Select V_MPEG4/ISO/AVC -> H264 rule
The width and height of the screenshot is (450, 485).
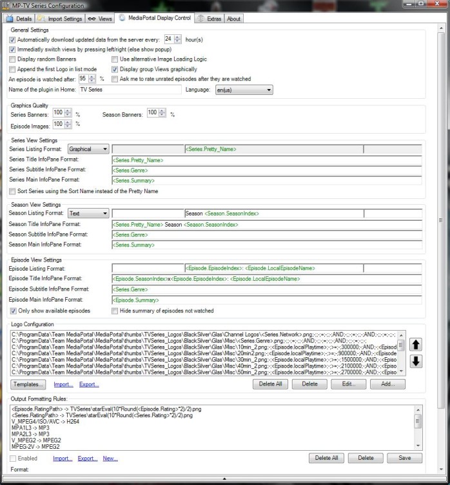45,422
